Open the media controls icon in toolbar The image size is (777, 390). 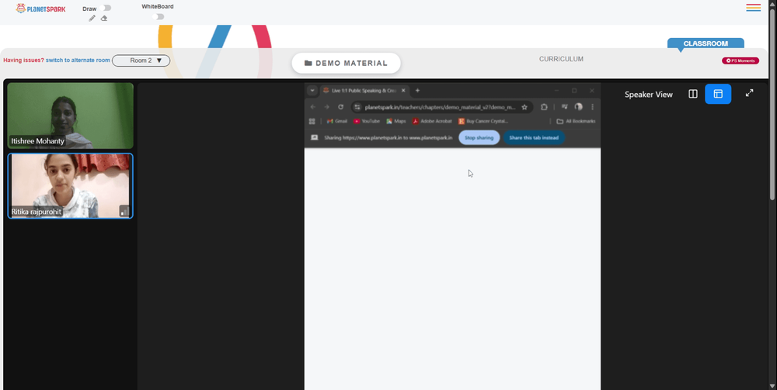click(x=564, y=107)
